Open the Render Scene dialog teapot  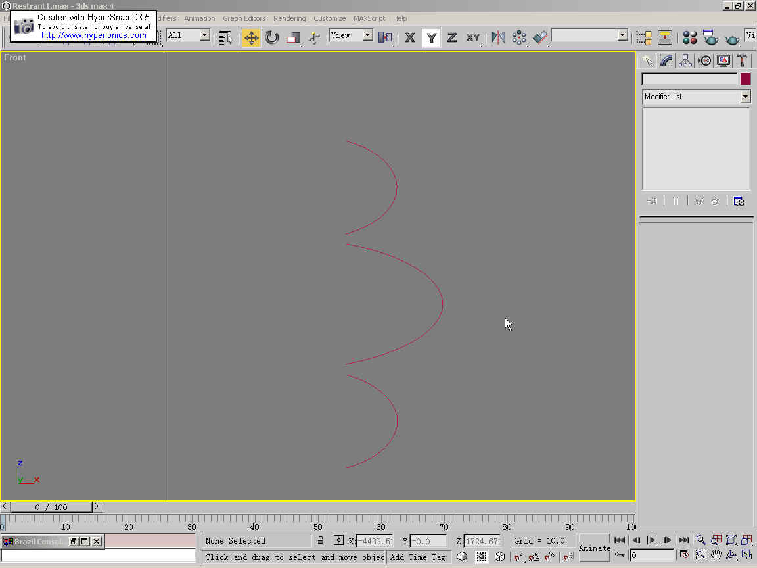click(710, 37)
